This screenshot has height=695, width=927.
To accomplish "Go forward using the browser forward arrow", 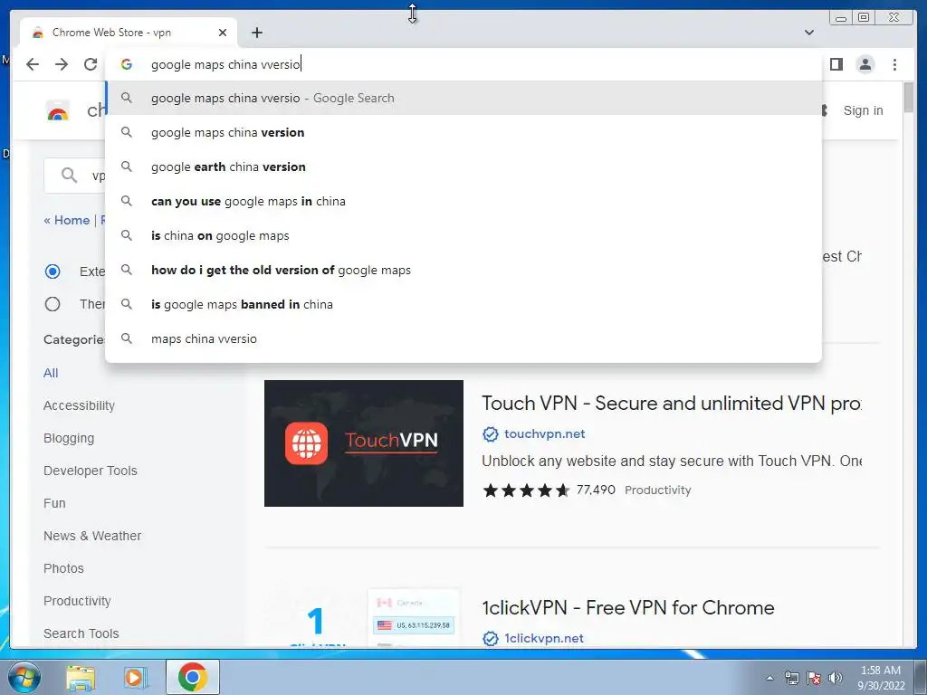I will [62, 64].
